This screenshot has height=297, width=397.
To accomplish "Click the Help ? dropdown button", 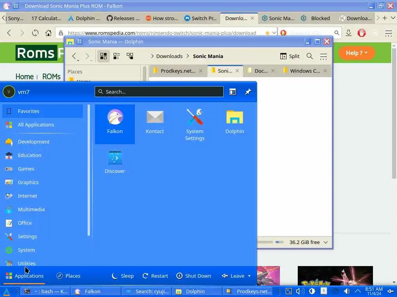I will click(x=357, y=53).
